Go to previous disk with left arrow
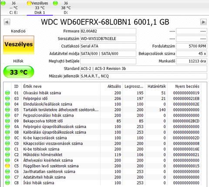The height and width of the screenshot is (187, 209). 7,22
